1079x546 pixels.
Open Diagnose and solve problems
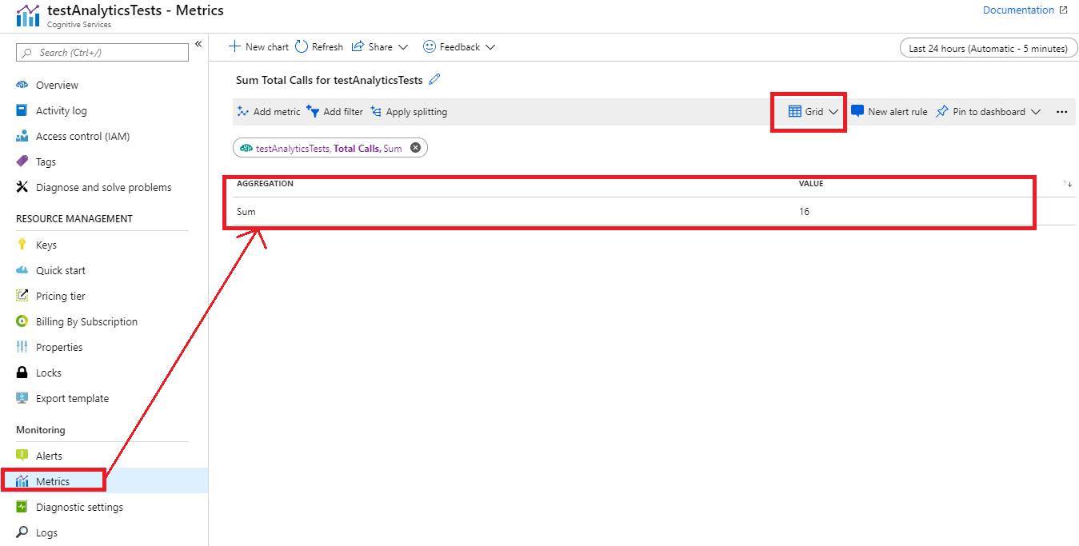(x=103, y=187)
